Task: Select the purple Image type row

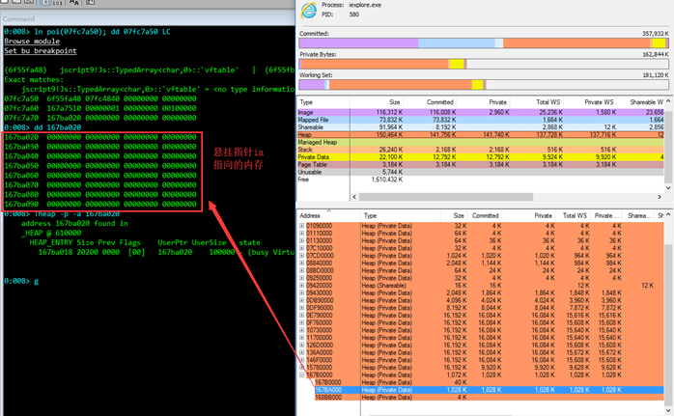Action: [481, 112]
